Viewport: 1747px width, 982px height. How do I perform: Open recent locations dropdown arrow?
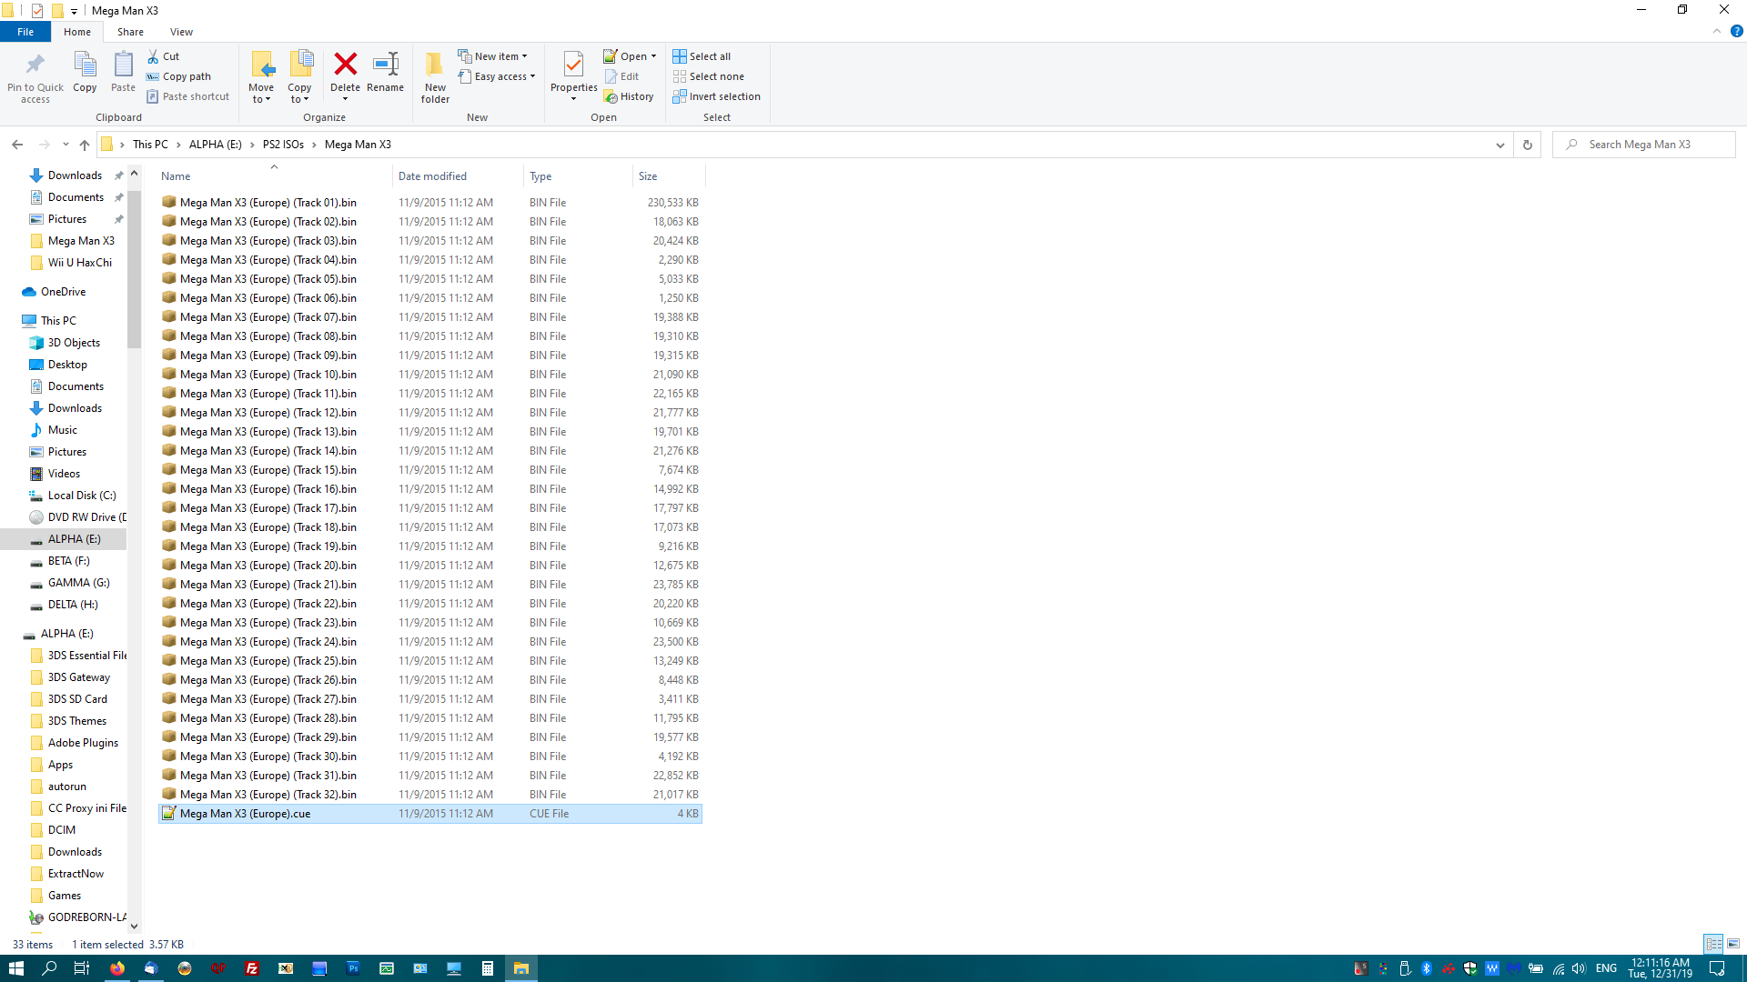coord(66,145)
